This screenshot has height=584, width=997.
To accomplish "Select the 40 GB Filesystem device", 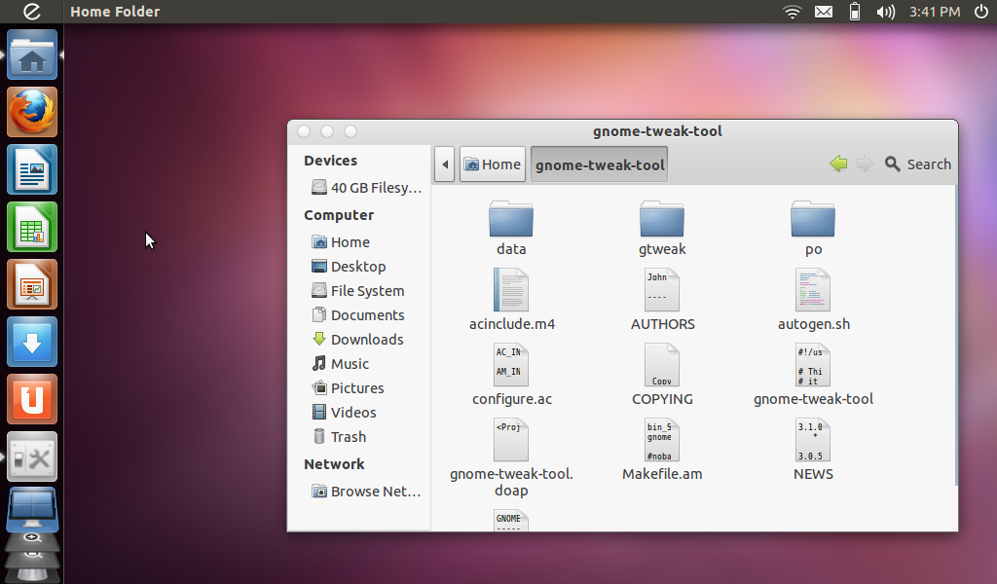I will (366, 188).
